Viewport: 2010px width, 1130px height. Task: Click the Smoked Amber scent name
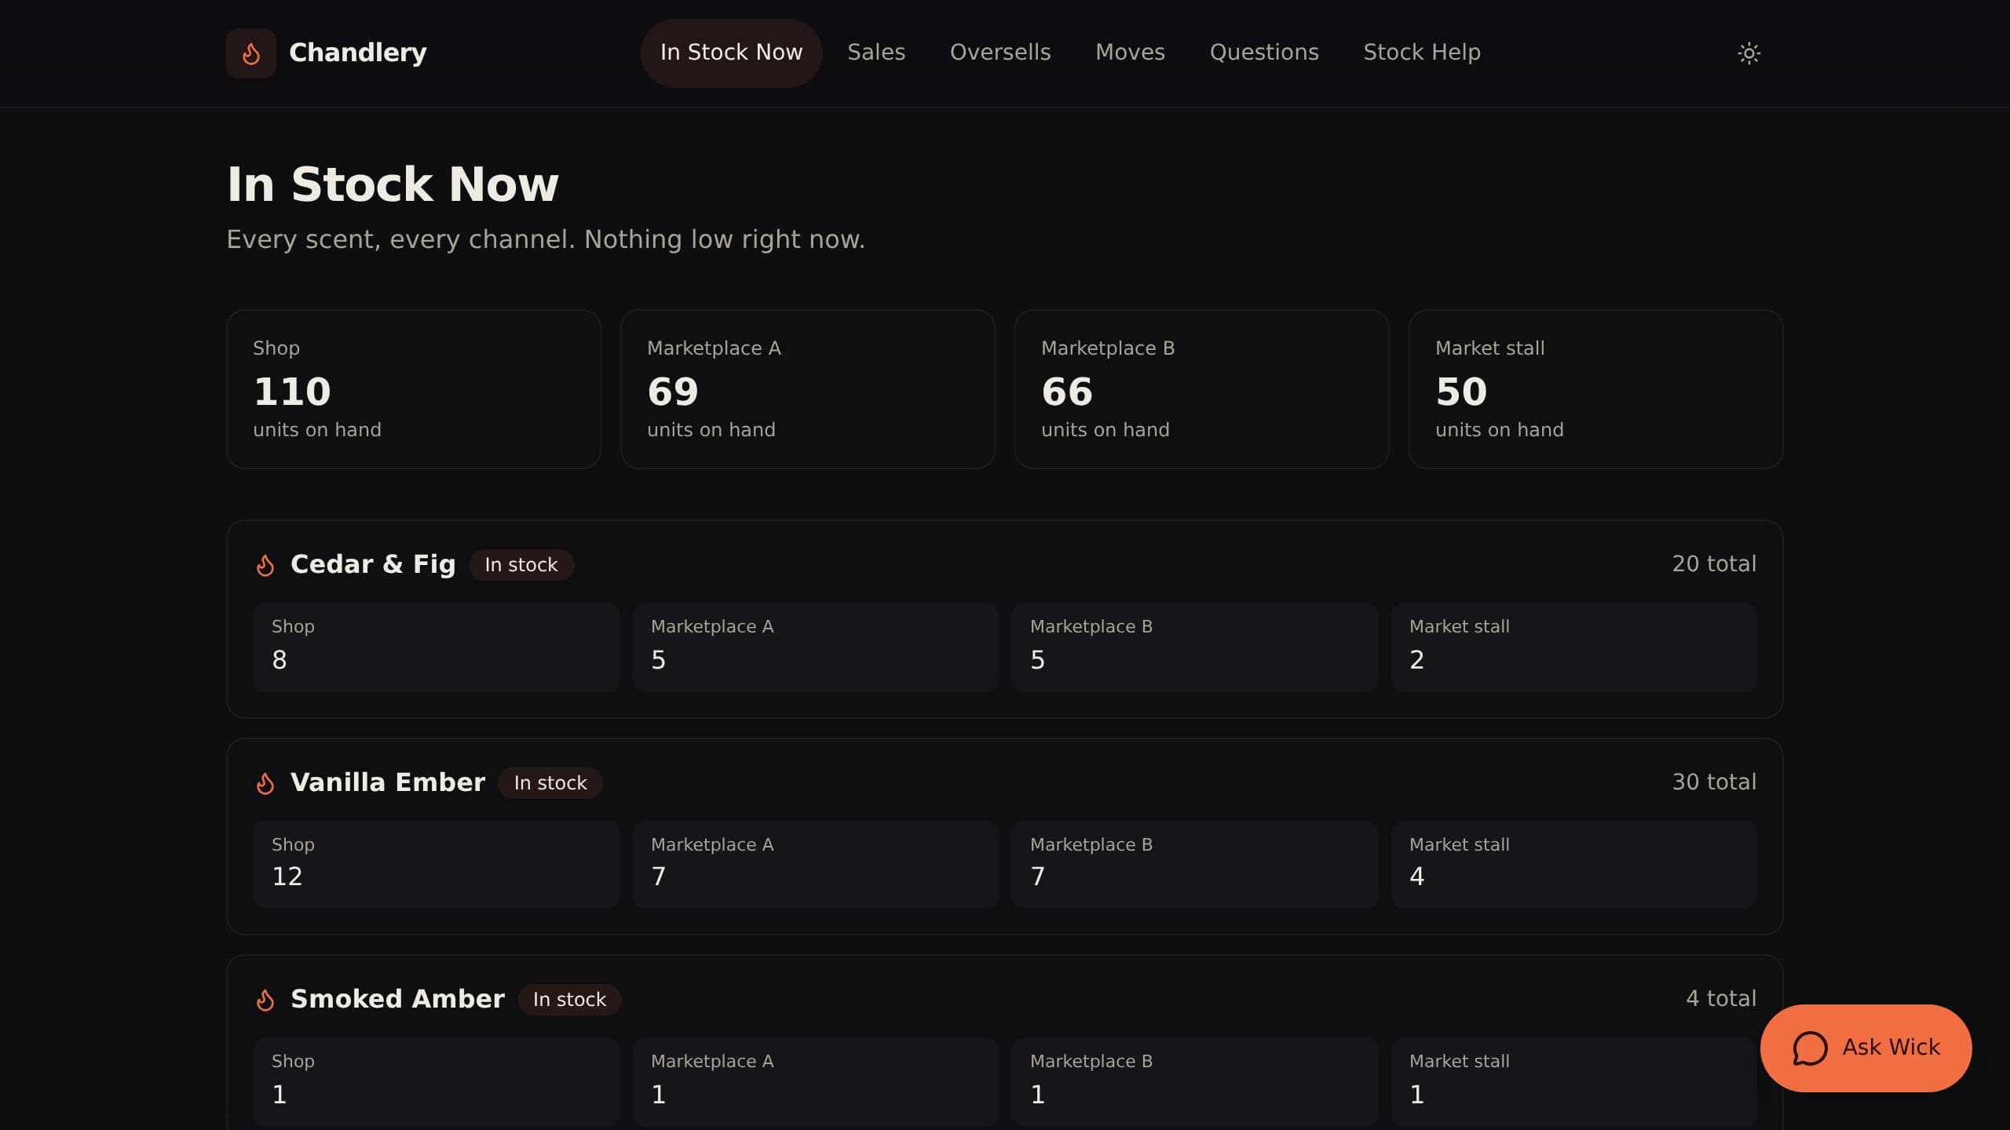click(x=398, y=999)
